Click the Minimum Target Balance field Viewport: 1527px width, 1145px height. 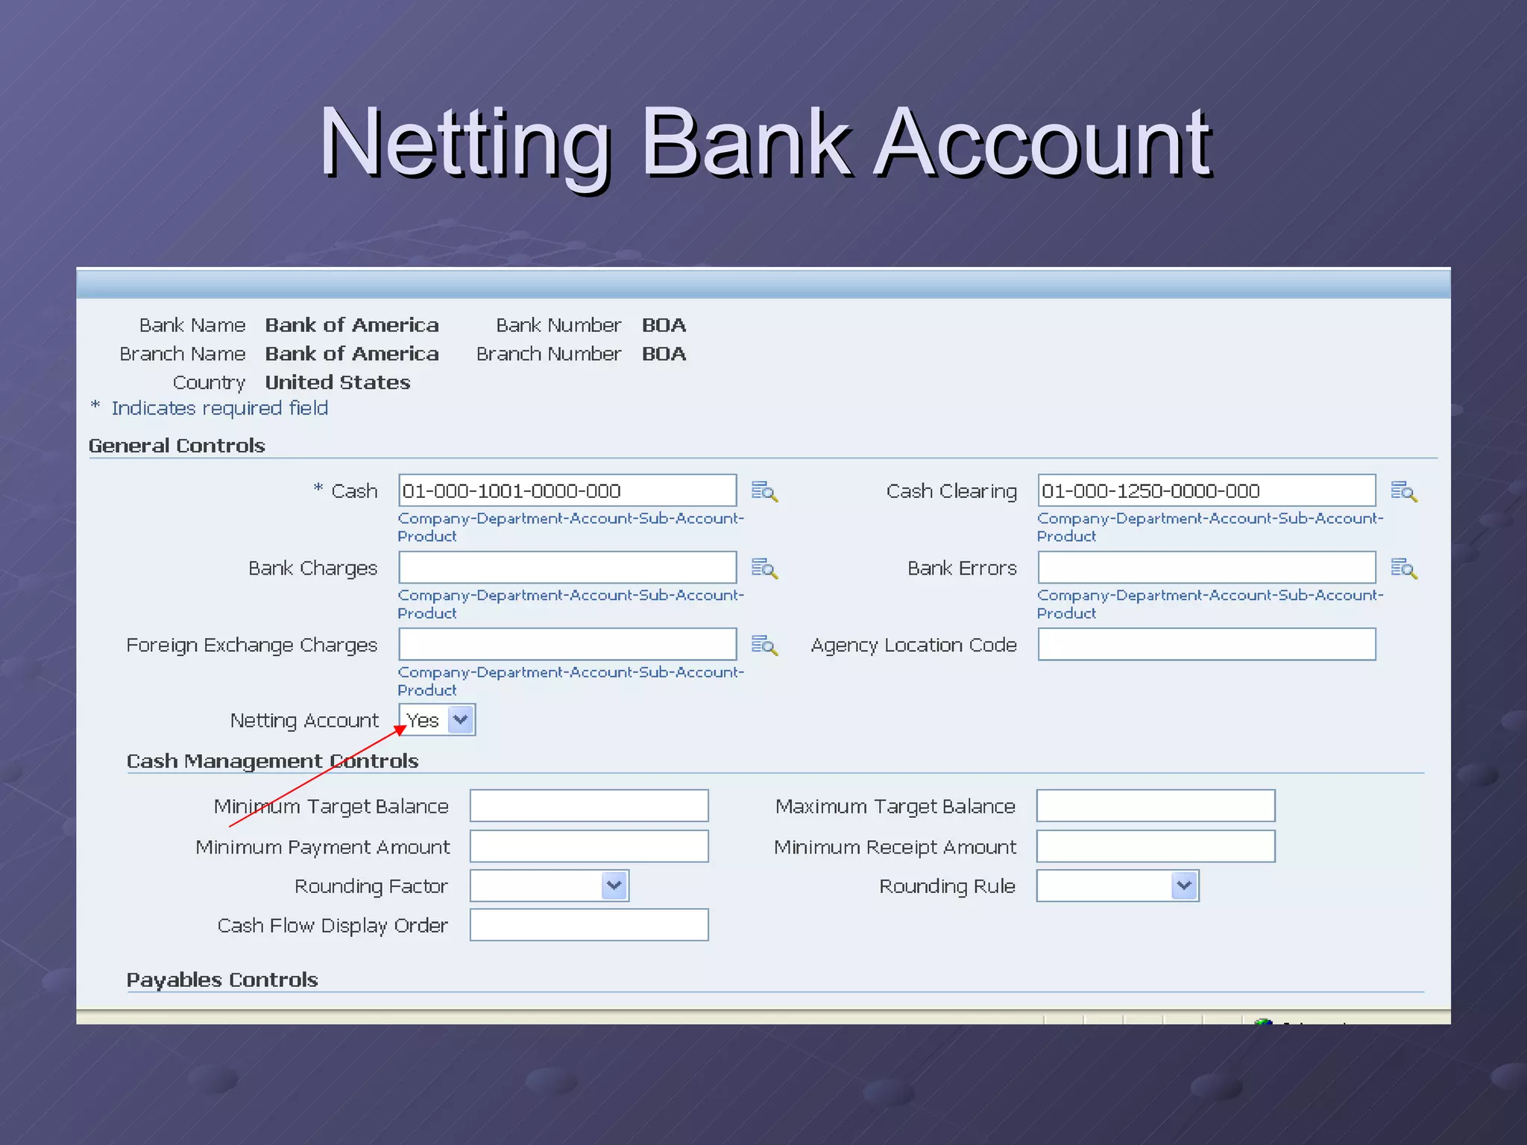(589, 806)
